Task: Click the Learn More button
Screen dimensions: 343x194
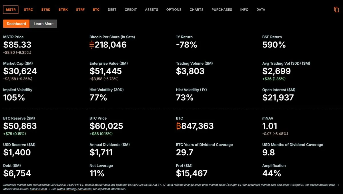Action: pyautogui.click(x=43, y=24)
